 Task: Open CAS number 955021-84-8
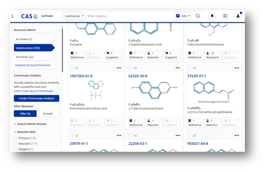point(198,144)
